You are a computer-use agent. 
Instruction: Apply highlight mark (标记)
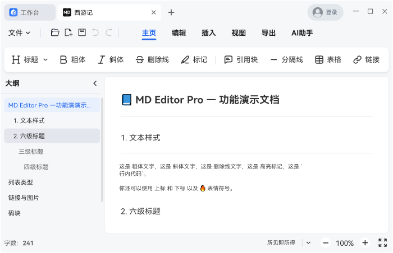(x=194, y=59)
